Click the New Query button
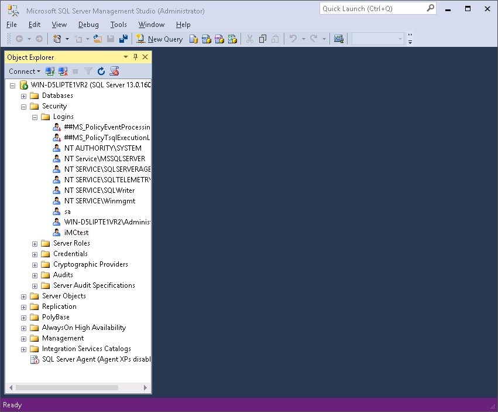Screen dimensions: 498x412 pos(159,39)
